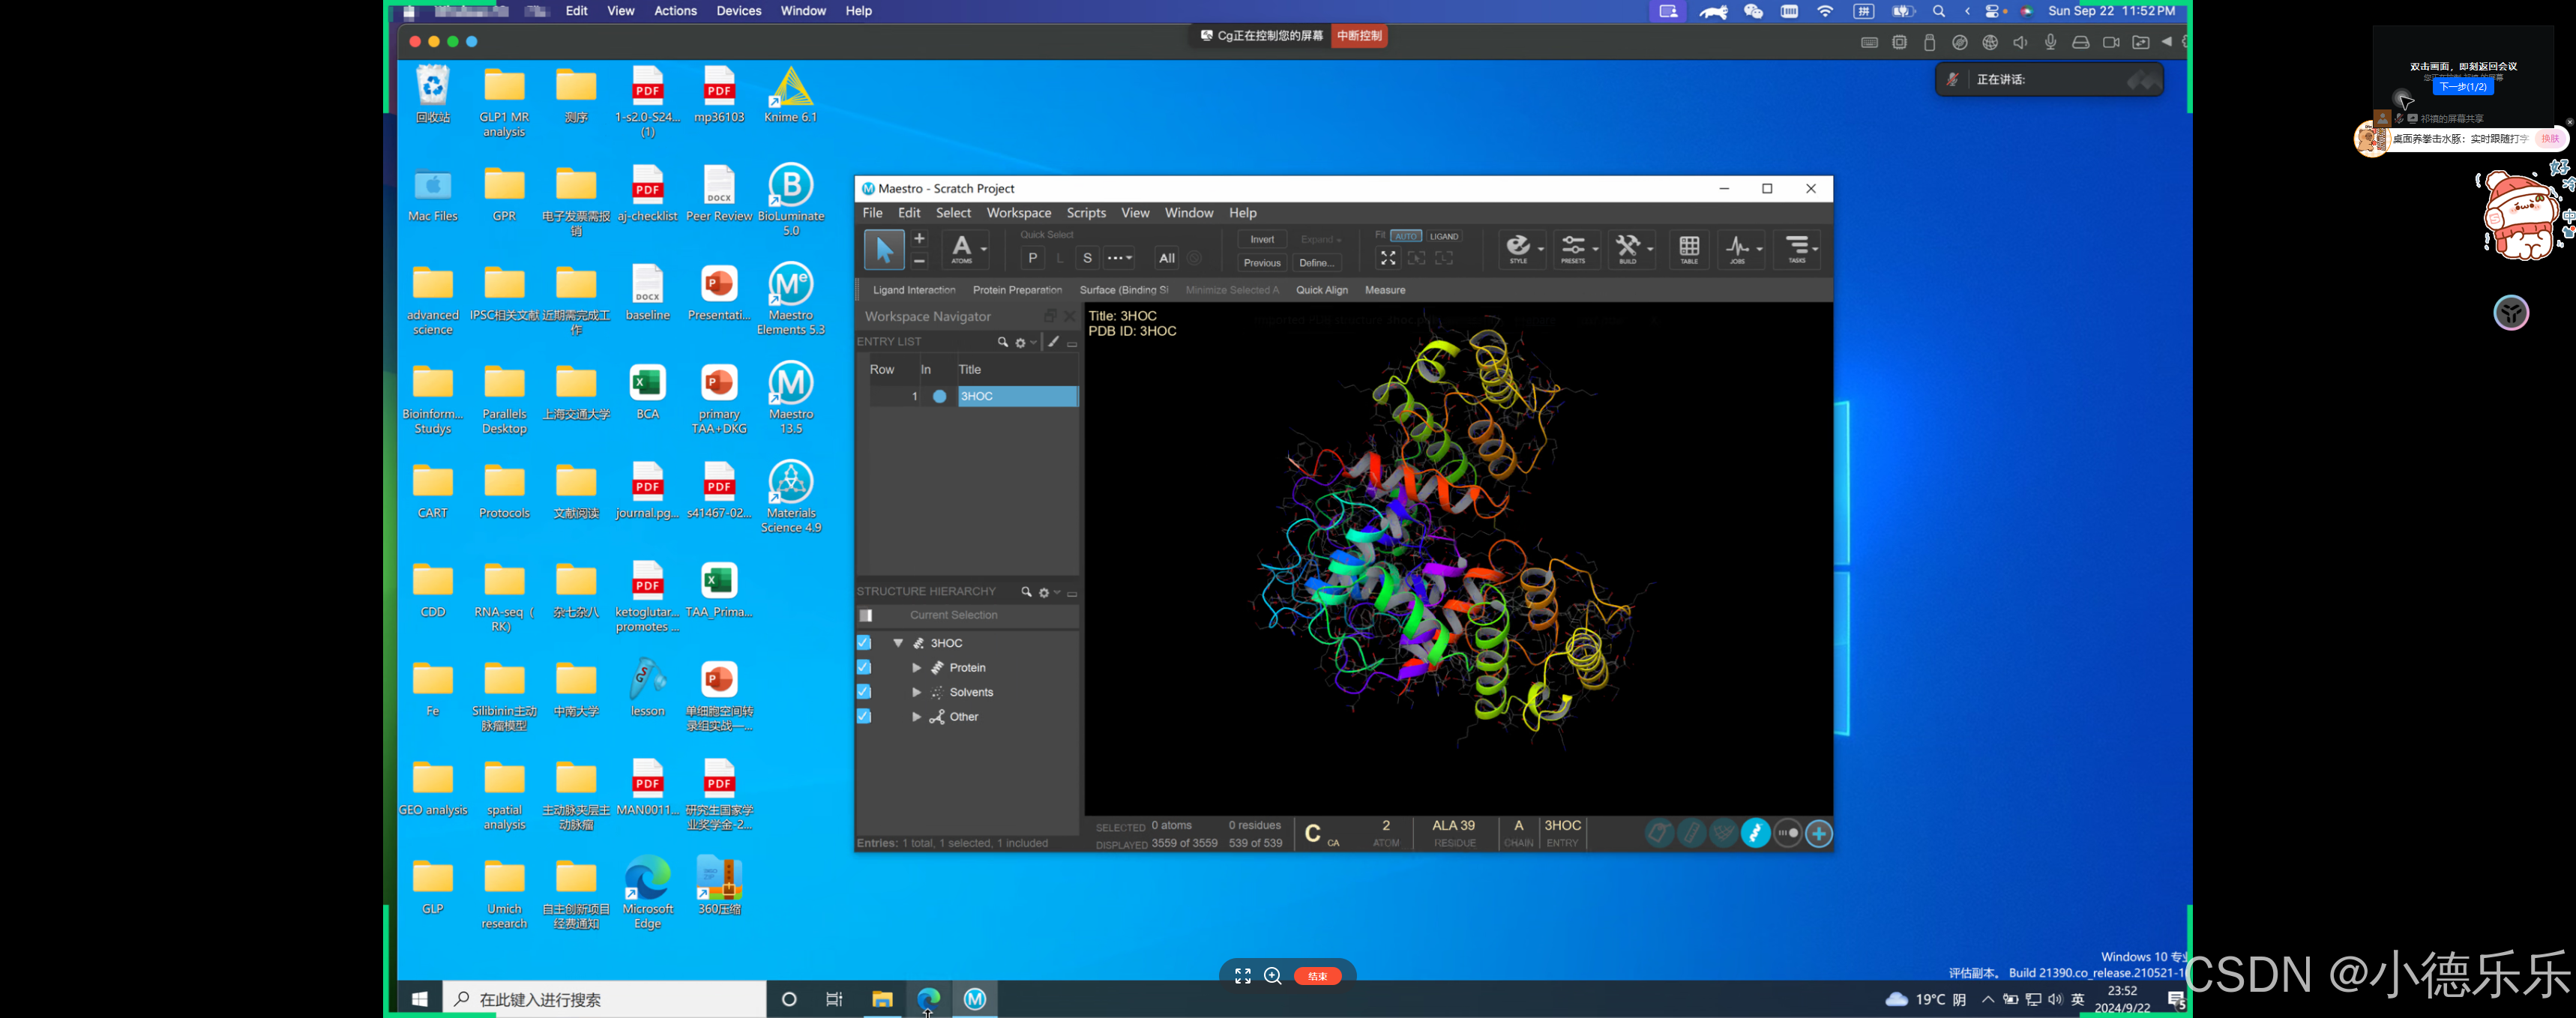Viewport: 2576px width, 1018px height.
Task: Click the Invert selection button
Action: point(1262,239)
